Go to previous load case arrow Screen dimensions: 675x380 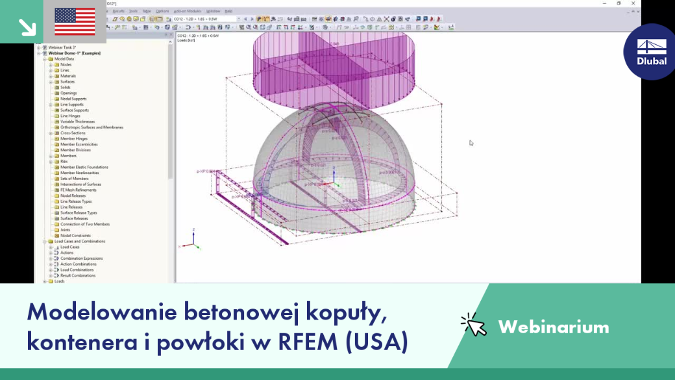246,19
